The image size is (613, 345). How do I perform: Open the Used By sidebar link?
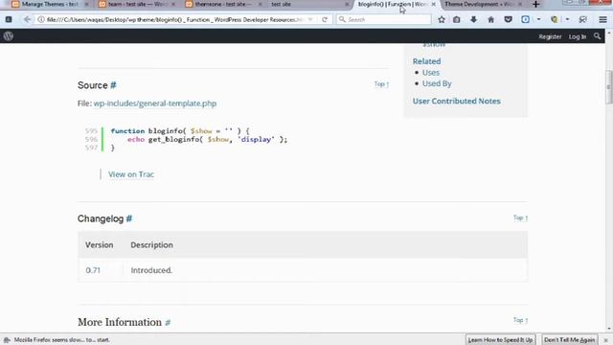pos(437,83)
